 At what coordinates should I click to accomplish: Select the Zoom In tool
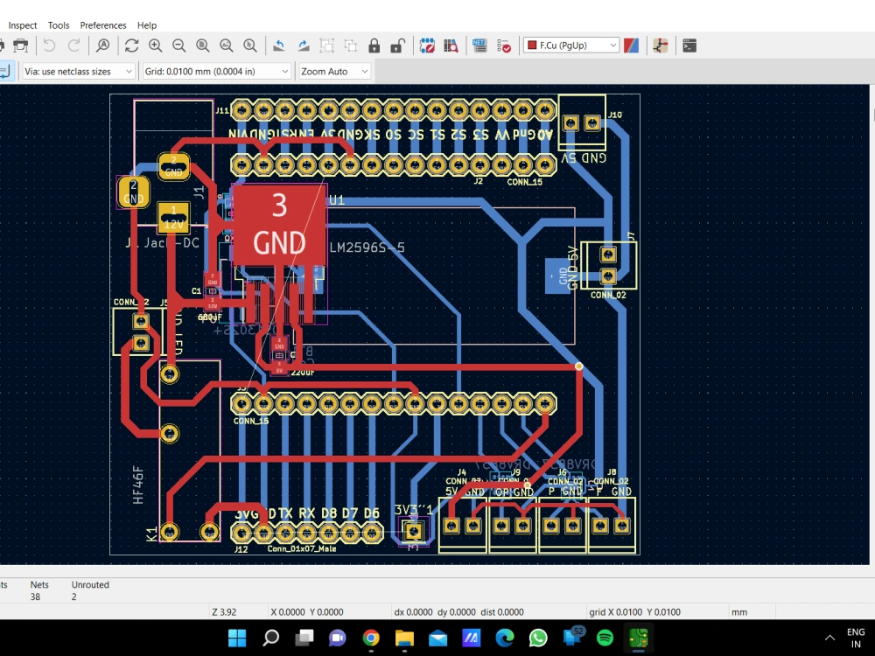pos(156,45)
